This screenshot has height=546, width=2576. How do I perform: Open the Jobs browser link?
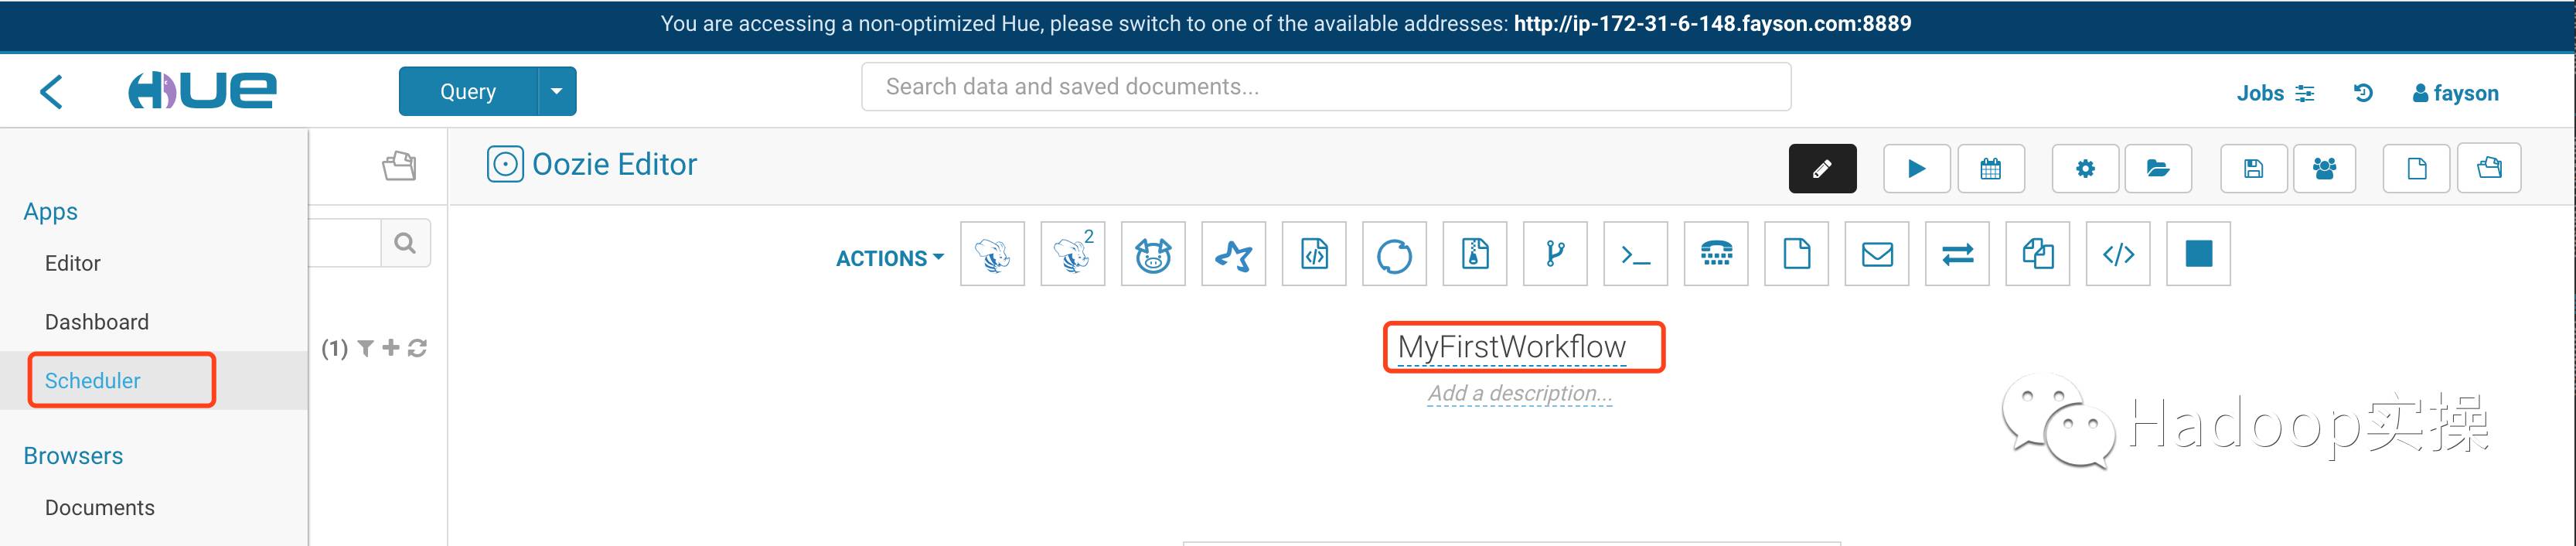point(2275,93)
